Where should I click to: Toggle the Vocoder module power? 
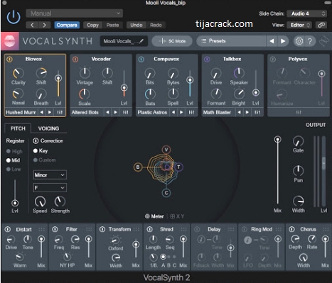[75, 59]
